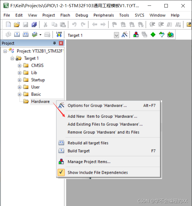Expand the Lib group
192x206 pixels.
tap(20, 73)
